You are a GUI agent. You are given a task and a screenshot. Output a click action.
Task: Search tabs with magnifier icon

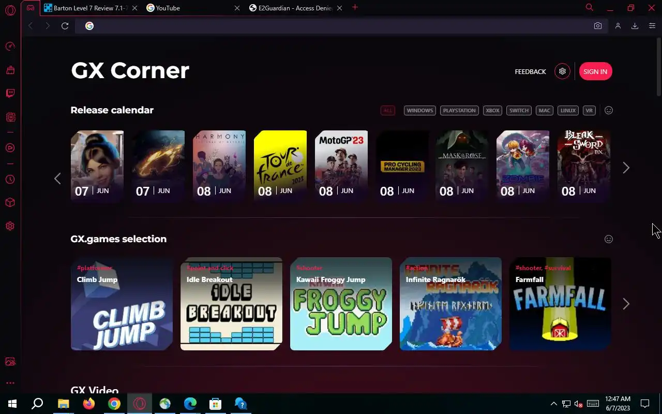(x=589, y=7)
